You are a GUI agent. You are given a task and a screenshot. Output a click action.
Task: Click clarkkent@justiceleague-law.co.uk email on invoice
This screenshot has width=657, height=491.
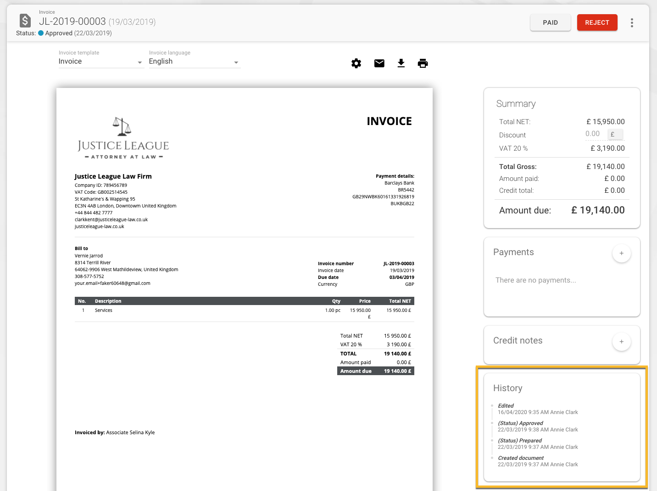111,219
